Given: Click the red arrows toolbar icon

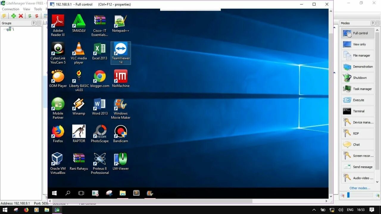Looking at the screenshot, I should click(37, 16).
